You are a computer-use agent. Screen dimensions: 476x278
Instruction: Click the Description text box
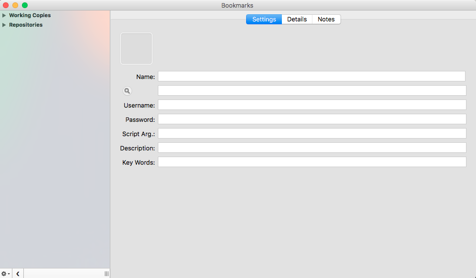tap(311, 148)
